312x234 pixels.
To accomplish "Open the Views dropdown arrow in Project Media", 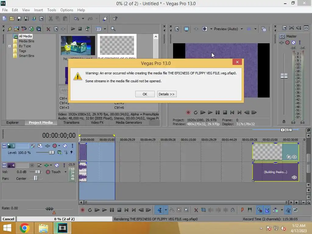I will click(x=105, y=29).
